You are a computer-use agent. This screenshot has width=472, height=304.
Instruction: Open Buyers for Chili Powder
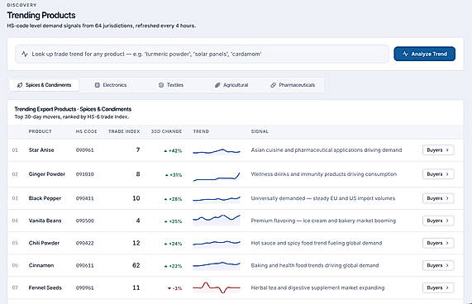pos(438,243)
